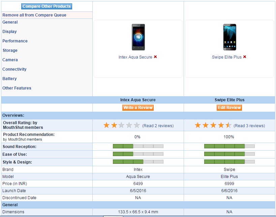Select the Aqua Secure model value
This screenshot has width=276, height=217.
pos(138,177)
